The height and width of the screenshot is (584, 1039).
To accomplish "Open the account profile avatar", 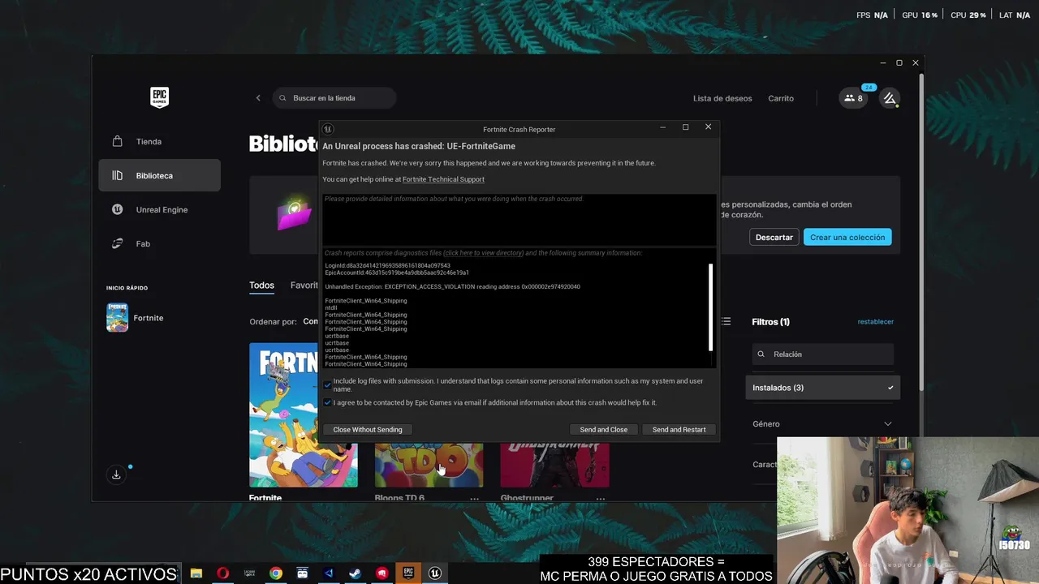I will tap(890, 98).
